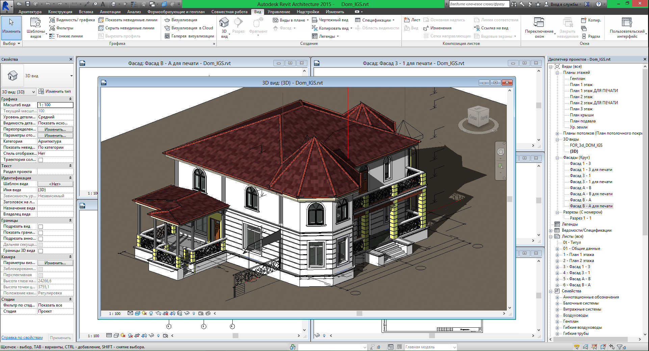Enable Траектория солнца checkbox
The height and width of the screenshot is (351, 649).
click(x=41, y=160)
